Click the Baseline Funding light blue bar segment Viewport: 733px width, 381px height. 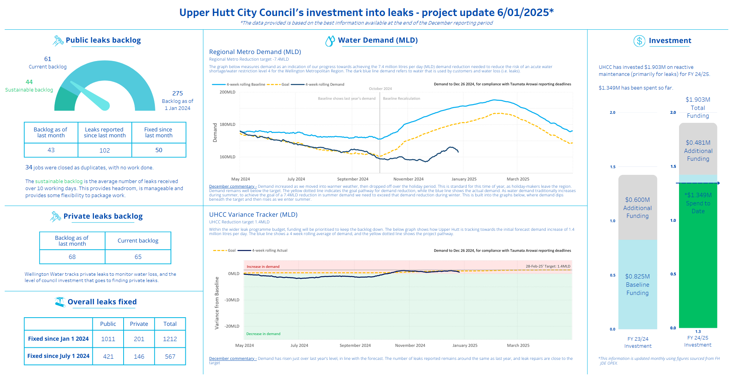[x=638, y=284]
